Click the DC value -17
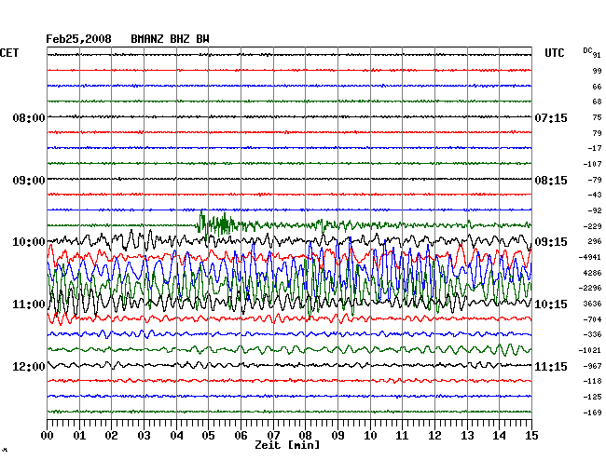 coord(595,148)
